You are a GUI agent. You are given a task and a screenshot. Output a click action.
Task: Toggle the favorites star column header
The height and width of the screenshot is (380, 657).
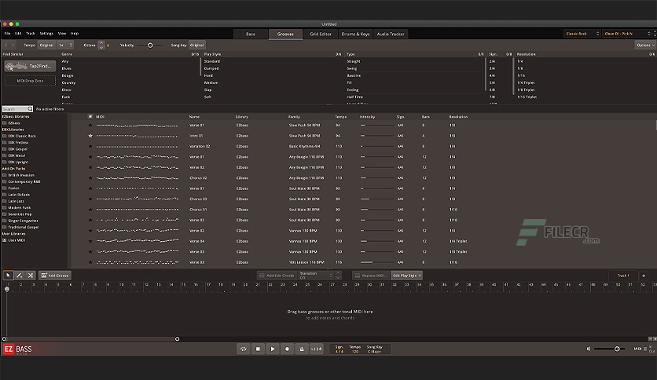click(x=90, y=117)
